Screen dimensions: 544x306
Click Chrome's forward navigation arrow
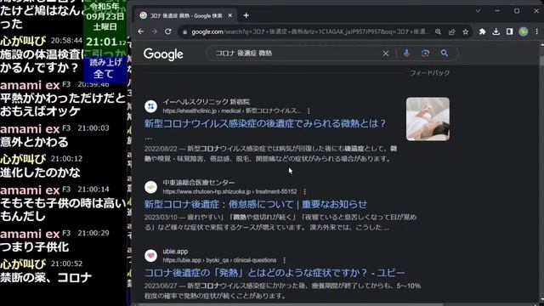pyautogui.click(x=155, y=31)
